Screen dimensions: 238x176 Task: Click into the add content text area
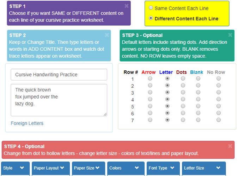[59, 100]
